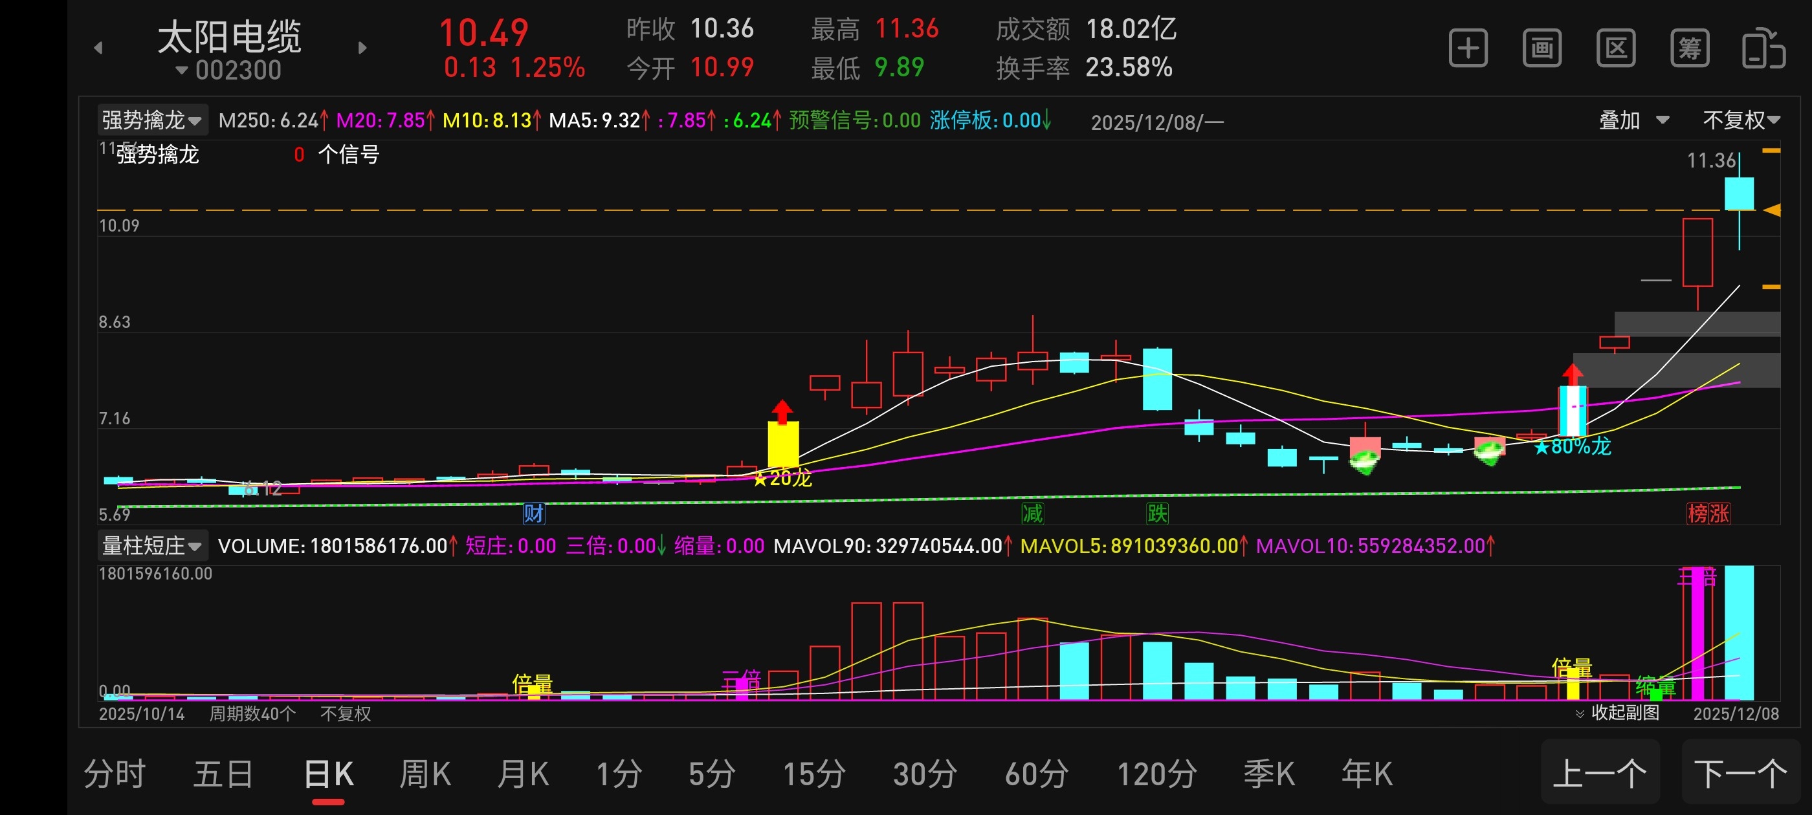Click the 榜 marker on chart bottom

pyautogui.click(x=1697, y=514)
